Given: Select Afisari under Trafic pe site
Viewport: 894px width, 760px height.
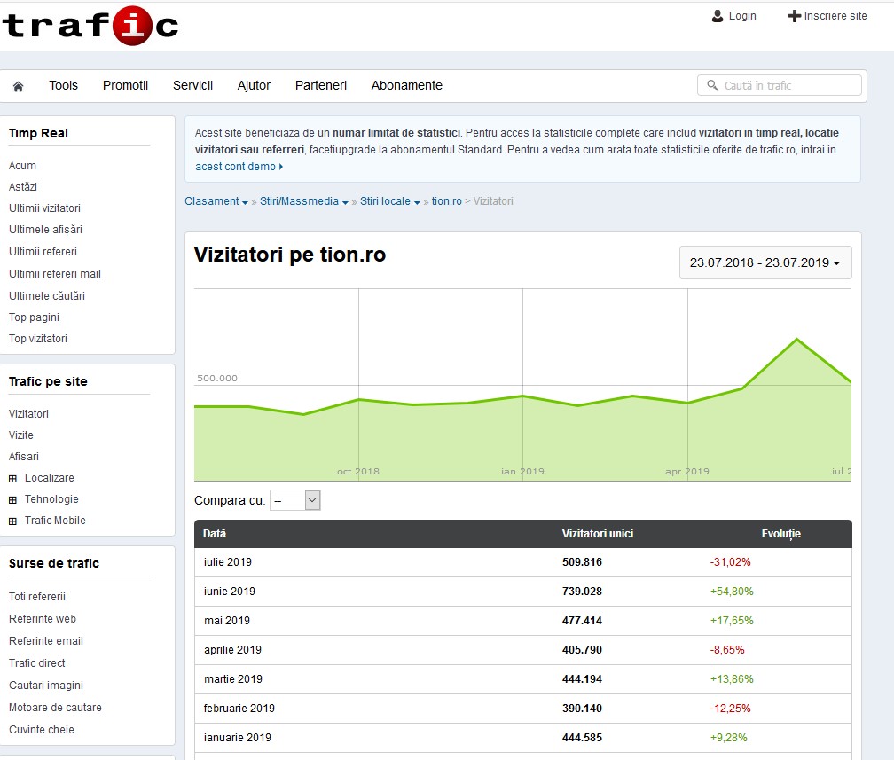Looking at the screenshot, I should [24, 457].
